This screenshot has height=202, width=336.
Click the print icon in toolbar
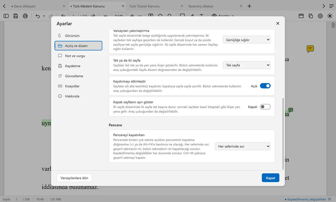point(25,16)
